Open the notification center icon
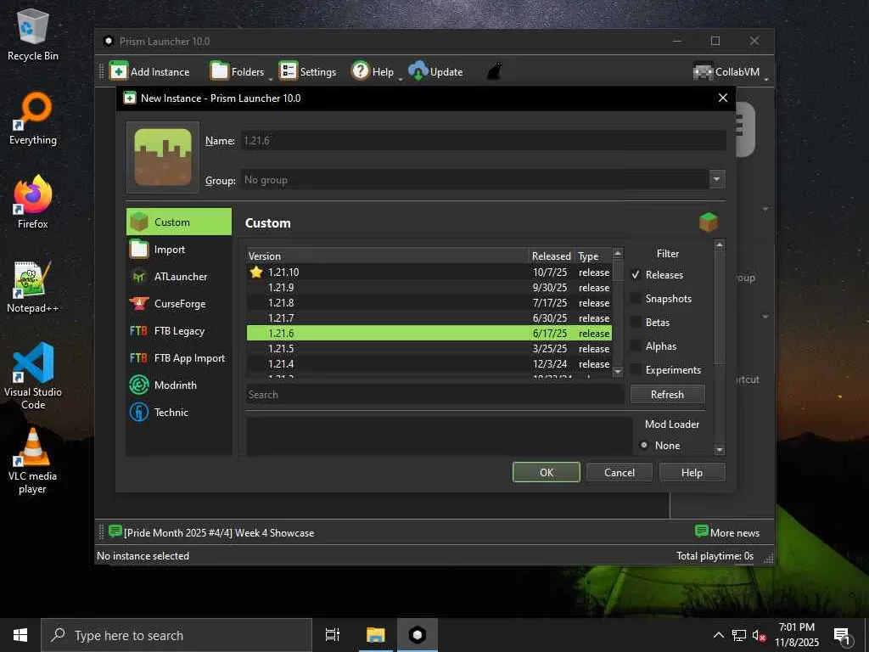 843,635
